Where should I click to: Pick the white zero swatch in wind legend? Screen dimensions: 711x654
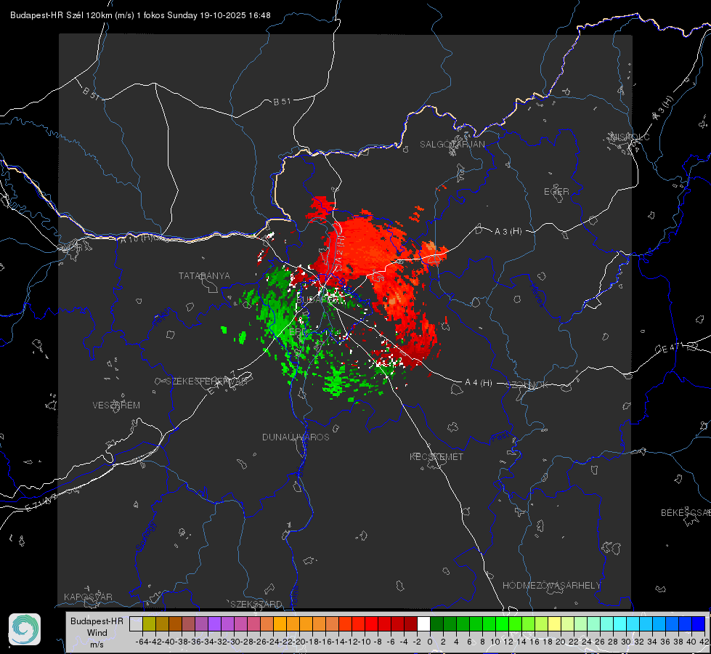423,624
